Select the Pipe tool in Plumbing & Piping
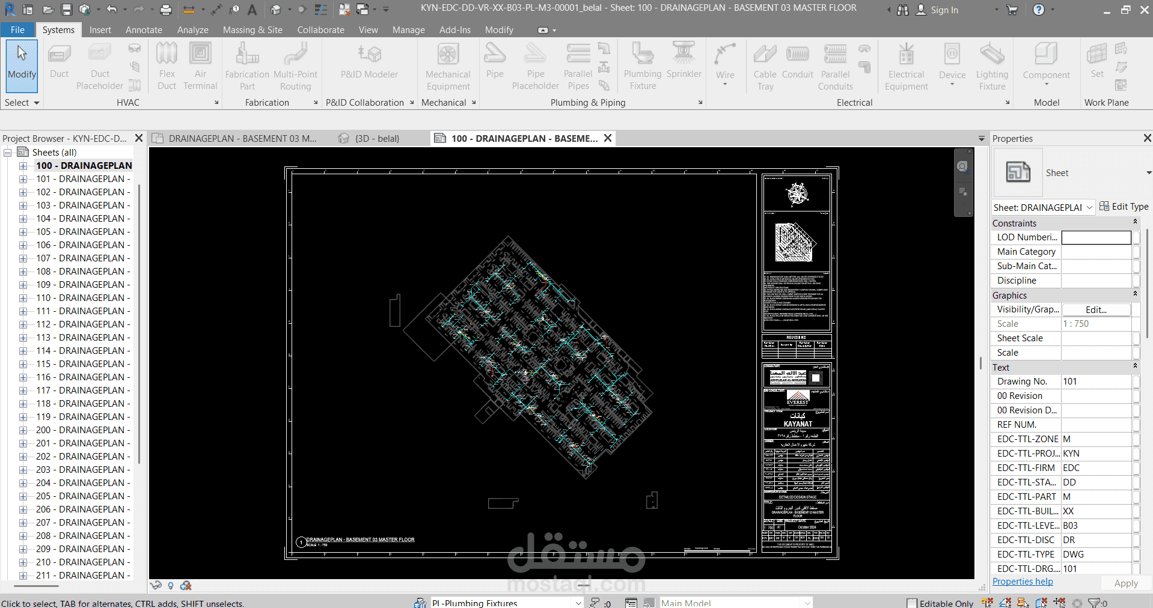This screenshot has height=608, width=1153. (x=495, y=60)
